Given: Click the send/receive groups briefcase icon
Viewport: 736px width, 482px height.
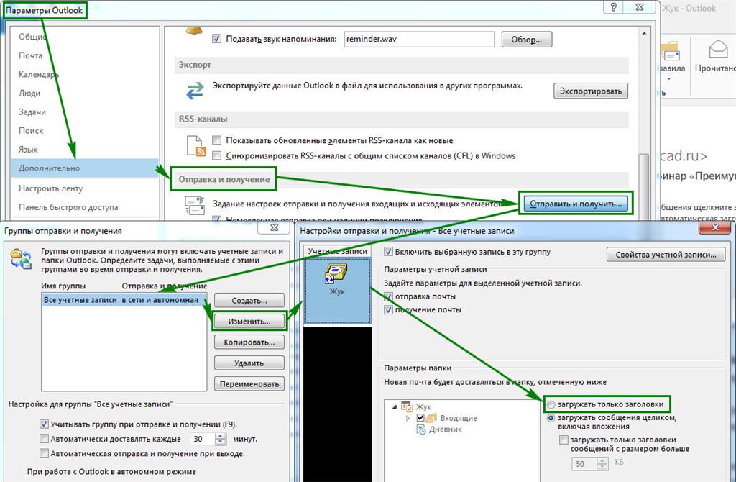Looking at the screenshot, I should click(21, 258).
